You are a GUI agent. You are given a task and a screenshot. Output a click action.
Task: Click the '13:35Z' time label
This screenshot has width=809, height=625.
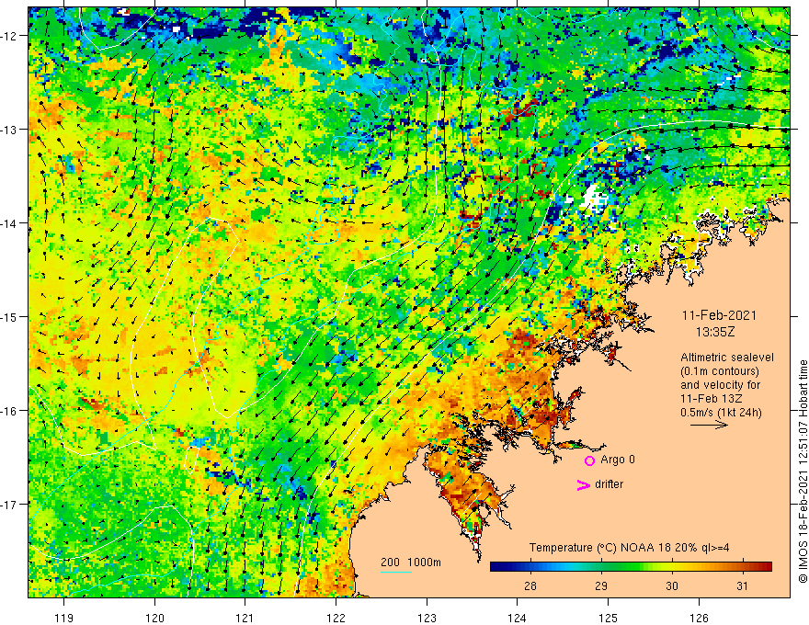(x=715, y=332)
